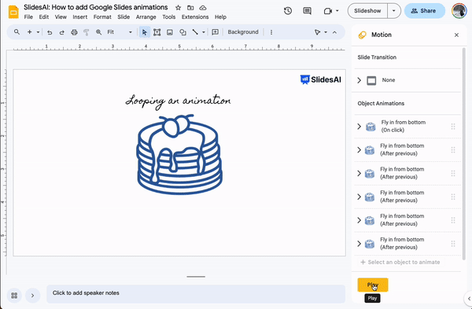Image resolution: width=472 pixels, height=309 pixels.
Task: Open new slide layout dropdown arrow
Action: pyautogui.click(x=38, y=32)
